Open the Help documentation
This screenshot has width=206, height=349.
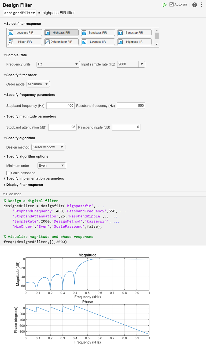(194, 4)
